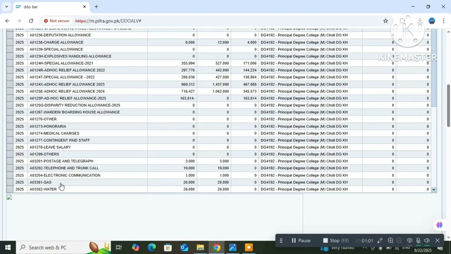Focus the address bar URL m.pifra.gov.pk
451x254 pixels.
108,21
